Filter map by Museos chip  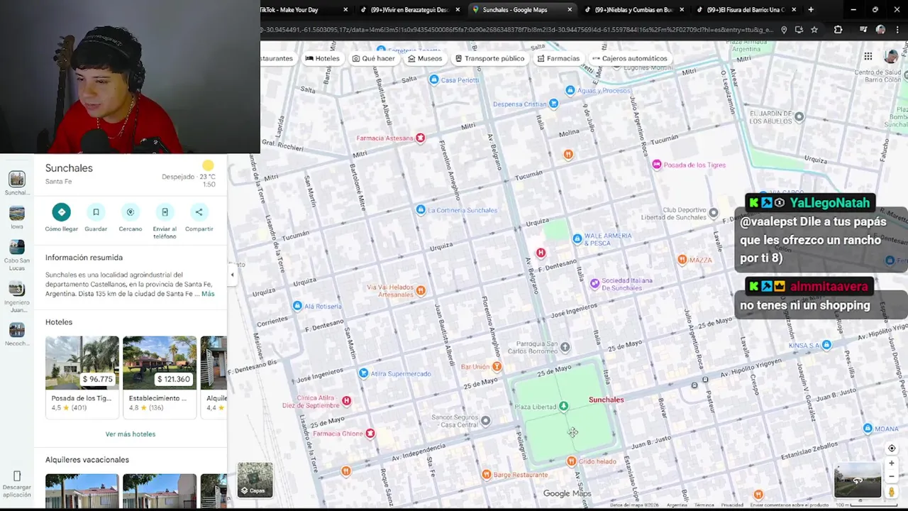click(x=425, y=58)
